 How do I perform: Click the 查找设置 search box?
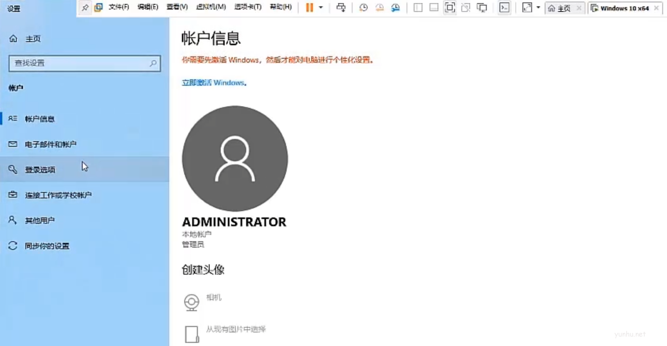coord(85,63)
